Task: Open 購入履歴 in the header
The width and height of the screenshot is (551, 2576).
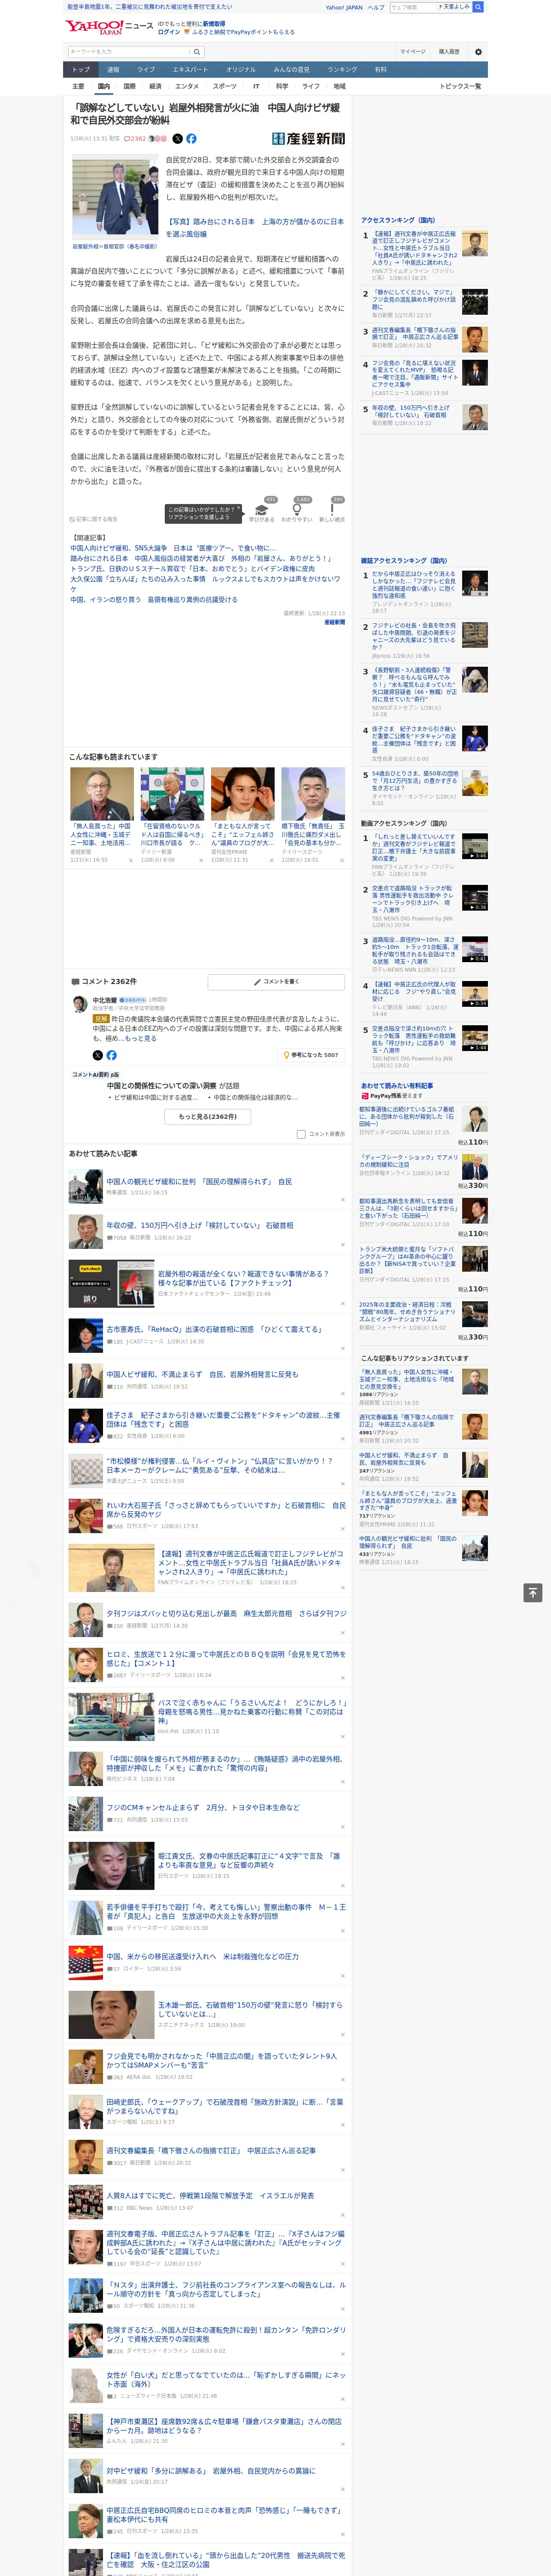Action: pyautogui.click(x=449, y=52)
